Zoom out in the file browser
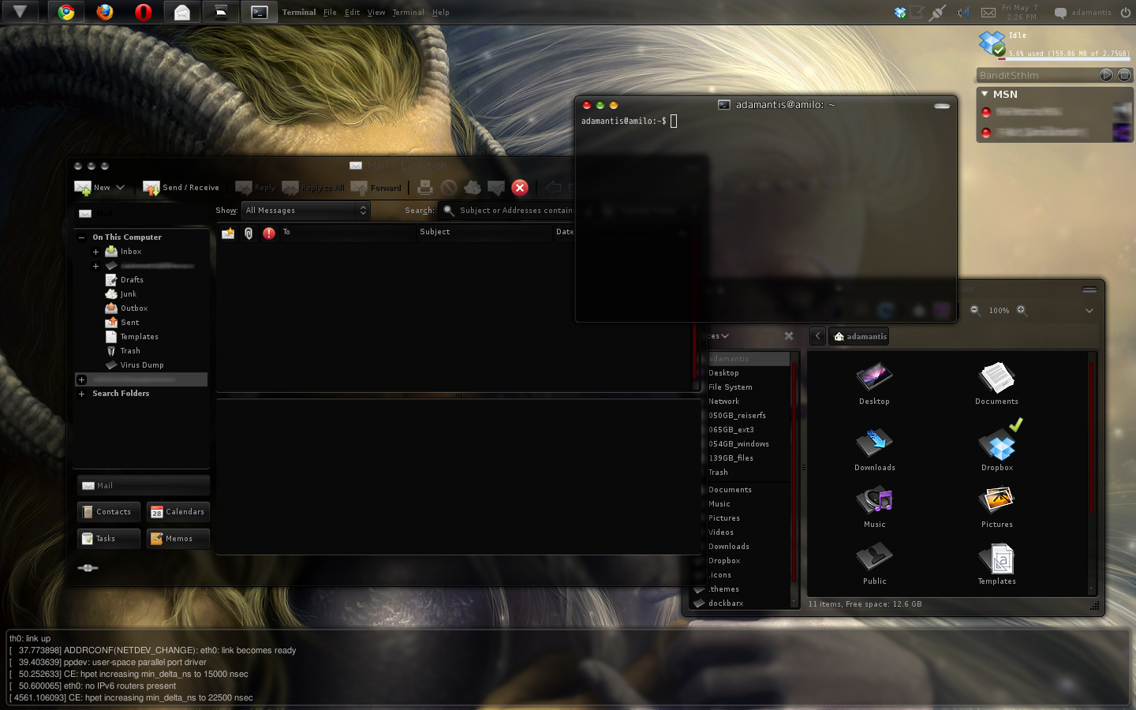This screenshot has width=1136, height=710. click(974, 310)
